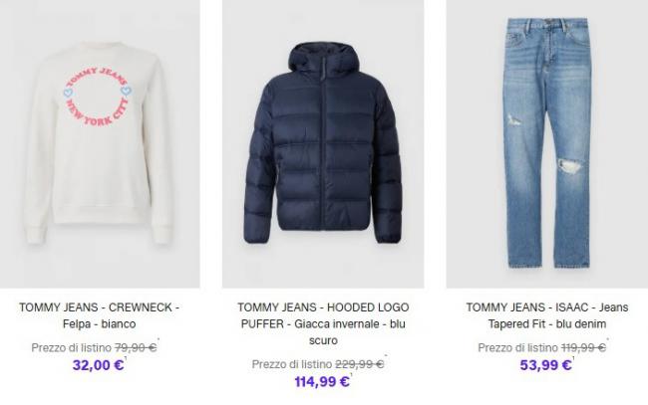Click "Prezzo di listino" label under jeans
The height and width of the screenshot is (405, 648).
pos(517,347)
